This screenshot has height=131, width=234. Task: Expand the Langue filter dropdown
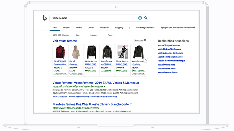95,35
